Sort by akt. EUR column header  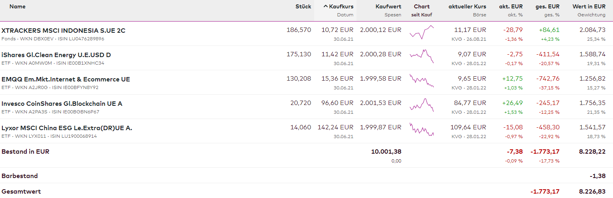(x=511, y=6)
